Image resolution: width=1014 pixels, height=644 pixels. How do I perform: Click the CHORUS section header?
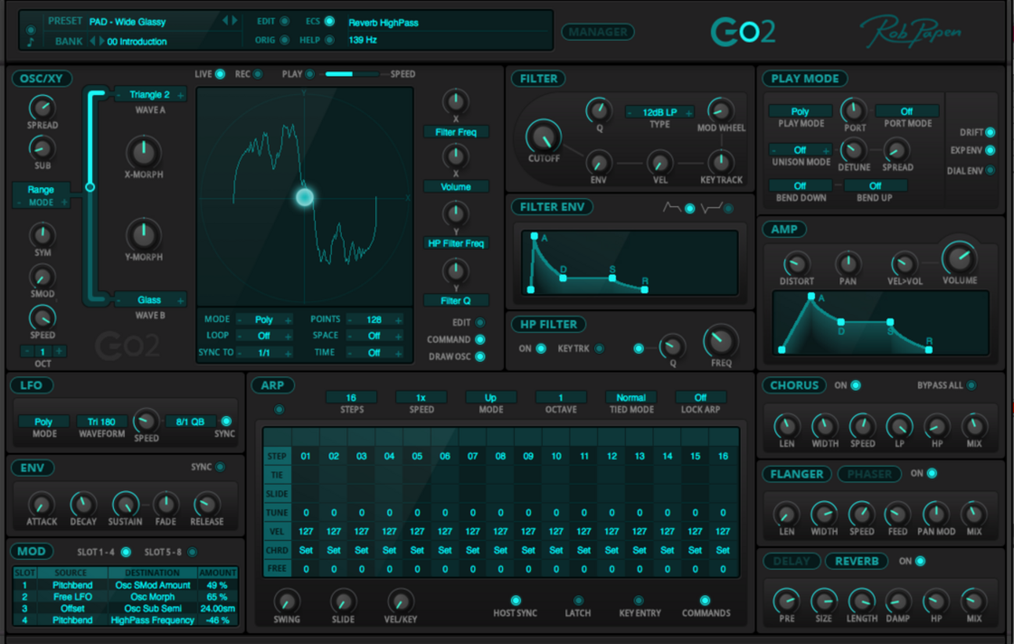coord(794,386)
